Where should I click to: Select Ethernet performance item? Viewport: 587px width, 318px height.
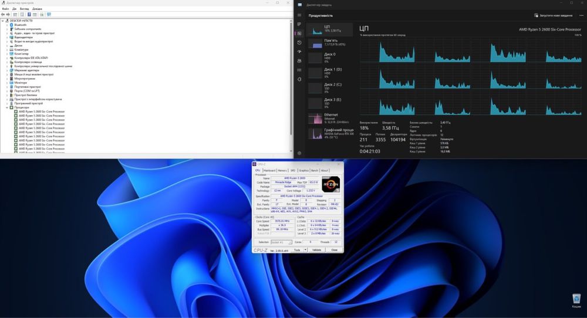point(329,118)
